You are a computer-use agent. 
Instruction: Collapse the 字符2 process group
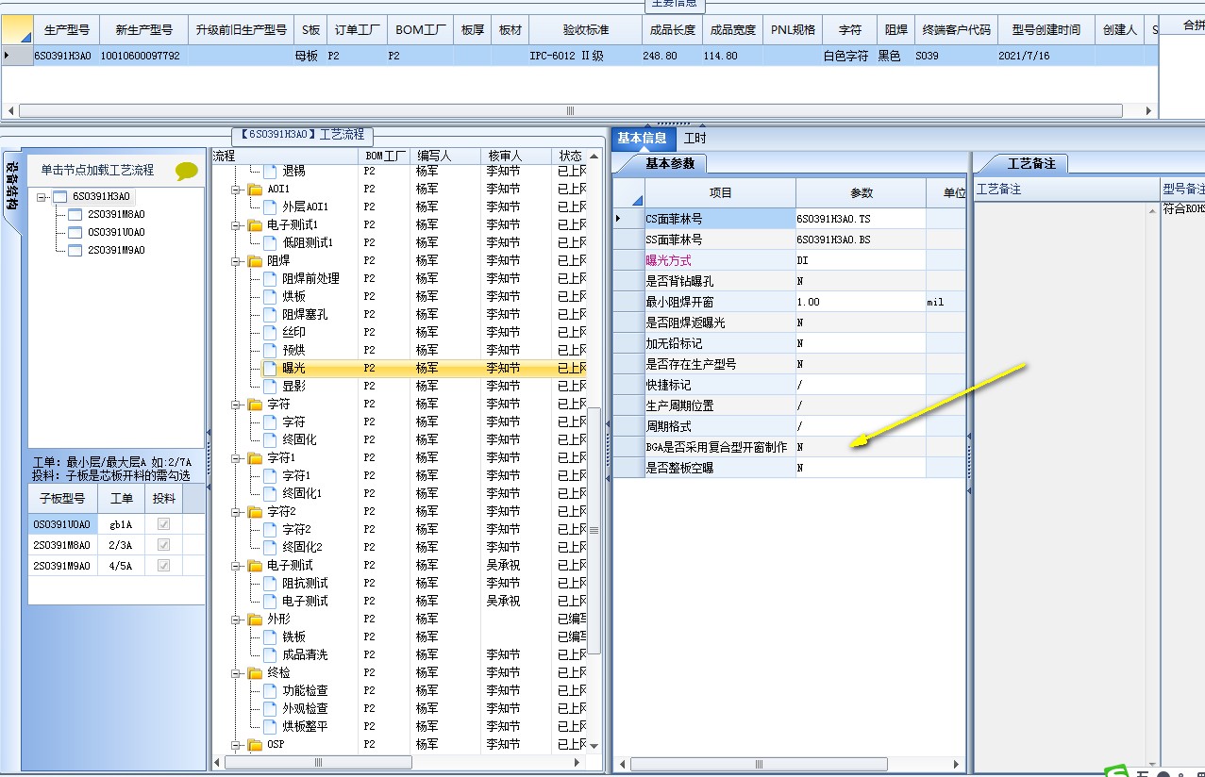tap(236, 511)
